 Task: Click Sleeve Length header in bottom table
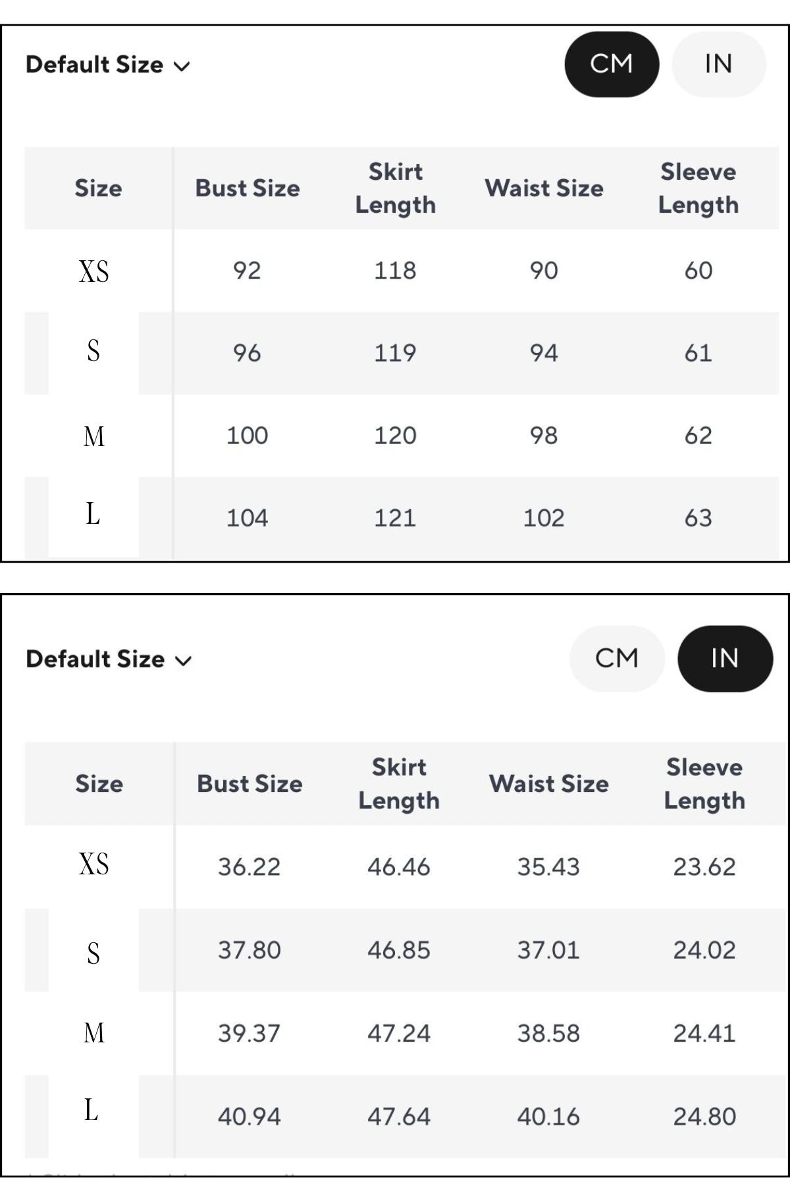pos(704,784)
